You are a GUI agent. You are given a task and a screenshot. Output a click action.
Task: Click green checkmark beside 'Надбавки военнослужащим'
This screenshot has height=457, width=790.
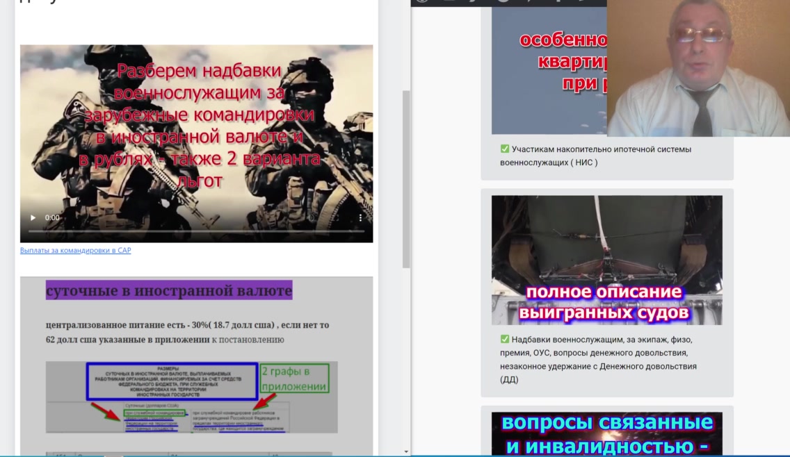pyautogui.click(x=505, y=339)
